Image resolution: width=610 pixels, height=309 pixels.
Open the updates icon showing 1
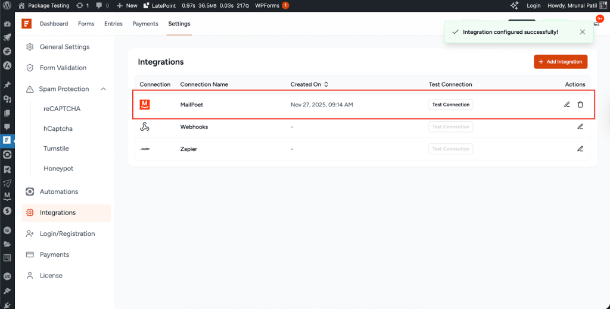pos(83,6)
